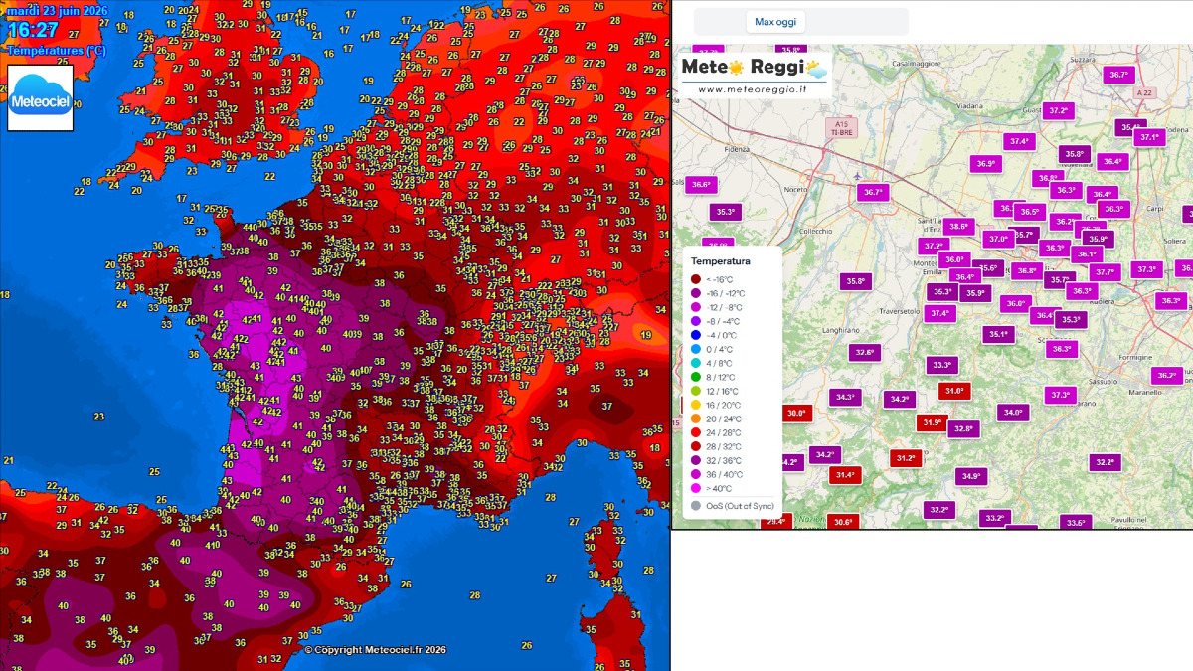Click the '36 / 40°C' legend label
The image size is (1193, 671).
point(725,474)
